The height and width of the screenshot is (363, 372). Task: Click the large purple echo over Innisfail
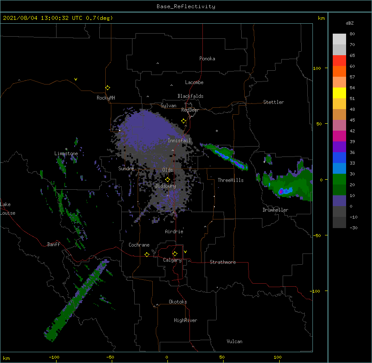(x=148, y=130)
